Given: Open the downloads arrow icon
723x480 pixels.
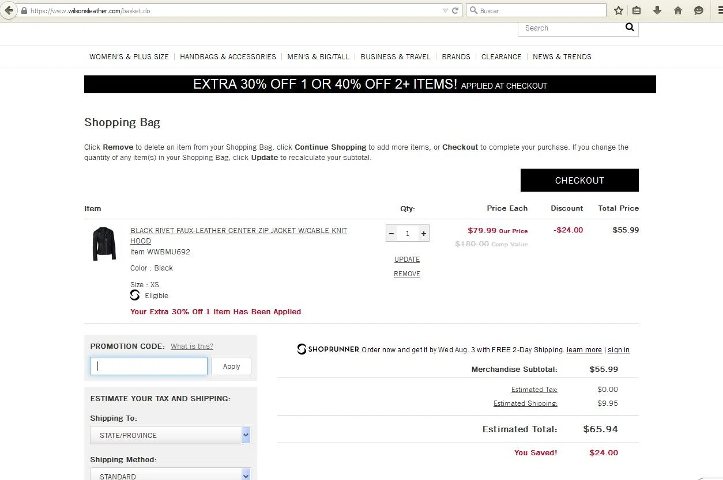Looking at the screenshot, I should (x=657, y=10).
